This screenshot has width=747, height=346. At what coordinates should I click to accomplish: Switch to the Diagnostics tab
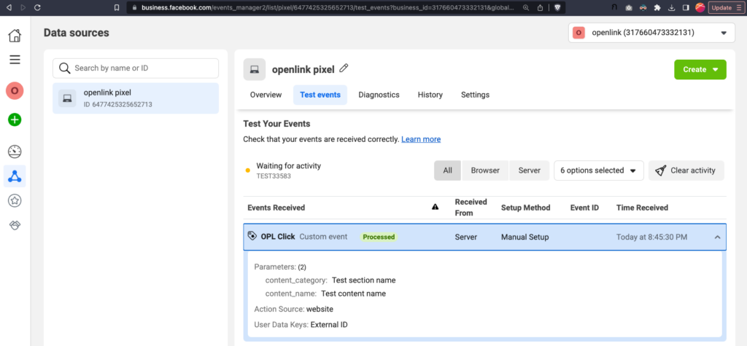(x=379, y=95)
